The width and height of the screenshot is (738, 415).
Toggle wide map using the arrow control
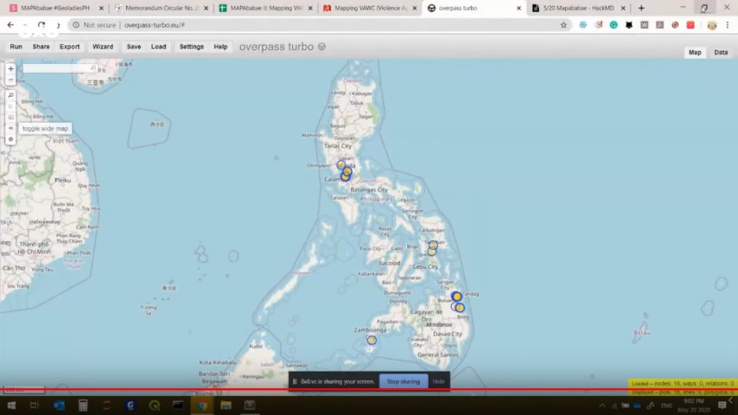[x=11, y=128]
